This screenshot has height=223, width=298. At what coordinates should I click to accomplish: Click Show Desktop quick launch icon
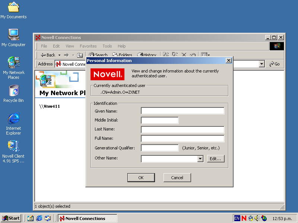tap(31, 218)
